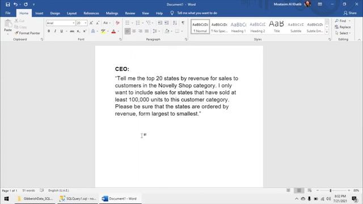The image size is (363, 204).
Task: Start a multilevel list
Action: click(149, 23)
